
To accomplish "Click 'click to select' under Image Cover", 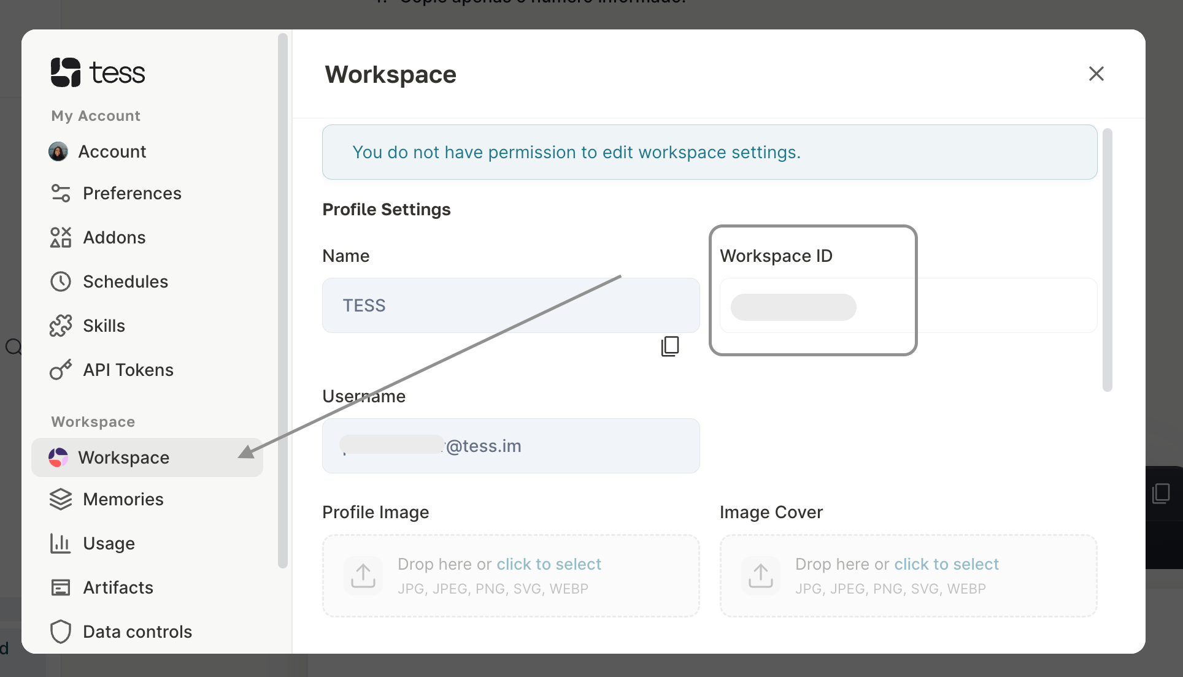I will (x=947, y=564).
